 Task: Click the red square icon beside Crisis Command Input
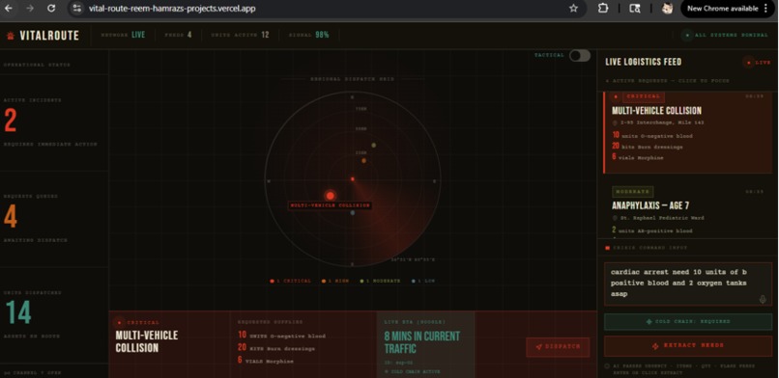pyautogui.click(x=607, y=248)
